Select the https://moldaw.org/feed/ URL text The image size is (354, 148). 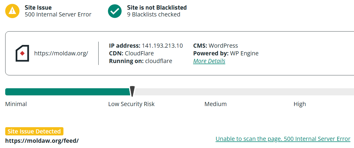42,141
